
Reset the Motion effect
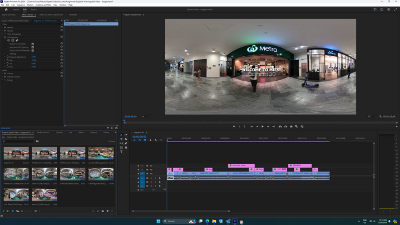tap(62, 27)
